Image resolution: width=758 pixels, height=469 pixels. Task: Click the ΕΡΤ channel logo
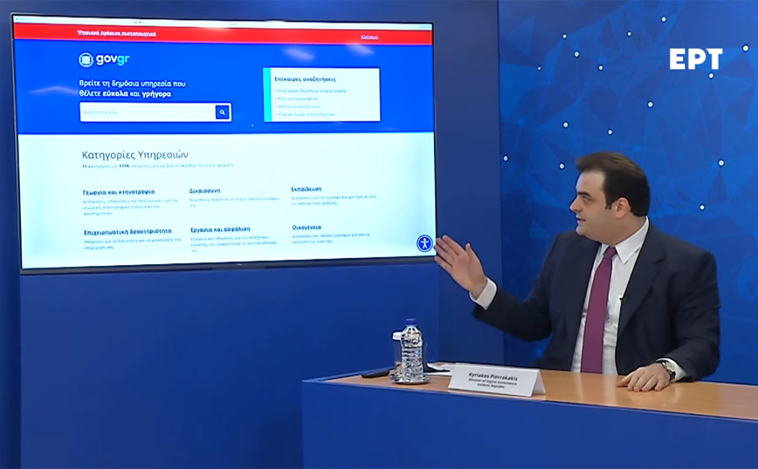(695, 59)
